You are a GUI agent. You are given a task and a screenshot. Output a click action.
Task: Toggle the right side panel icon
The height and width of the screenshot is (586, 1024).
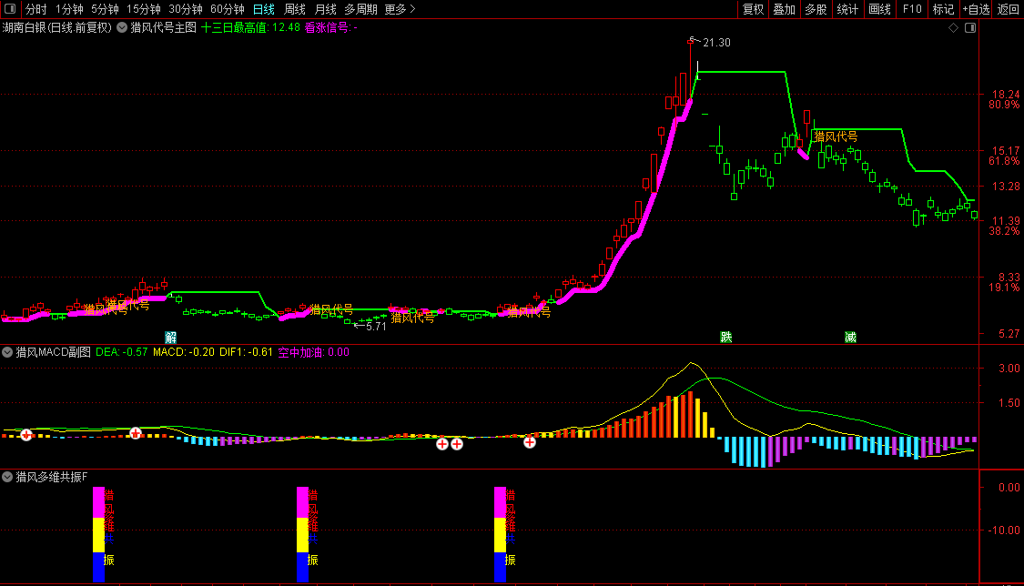tap(970, 28)
